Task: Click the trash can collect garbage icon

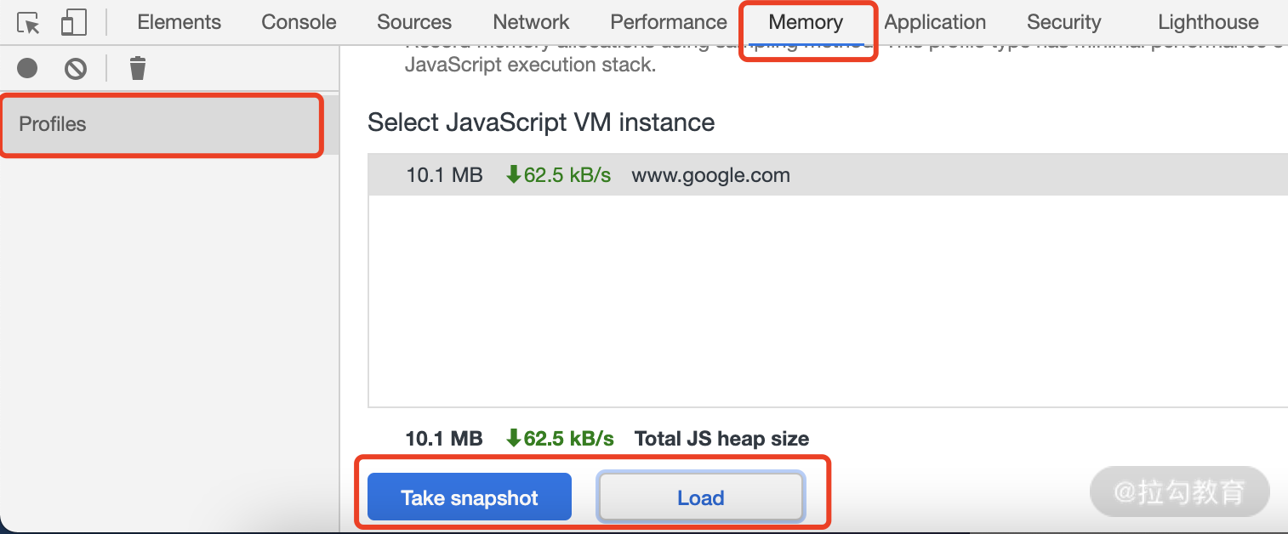Action: [x=138, y=68]
